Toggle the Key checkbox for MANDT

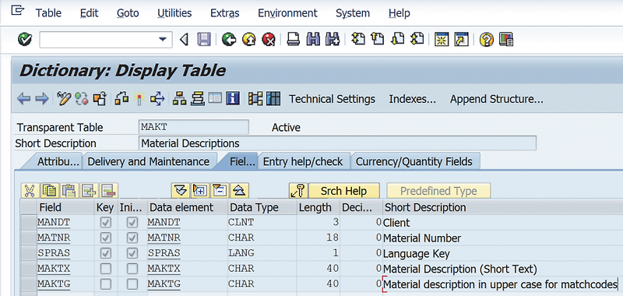(106, 223)
